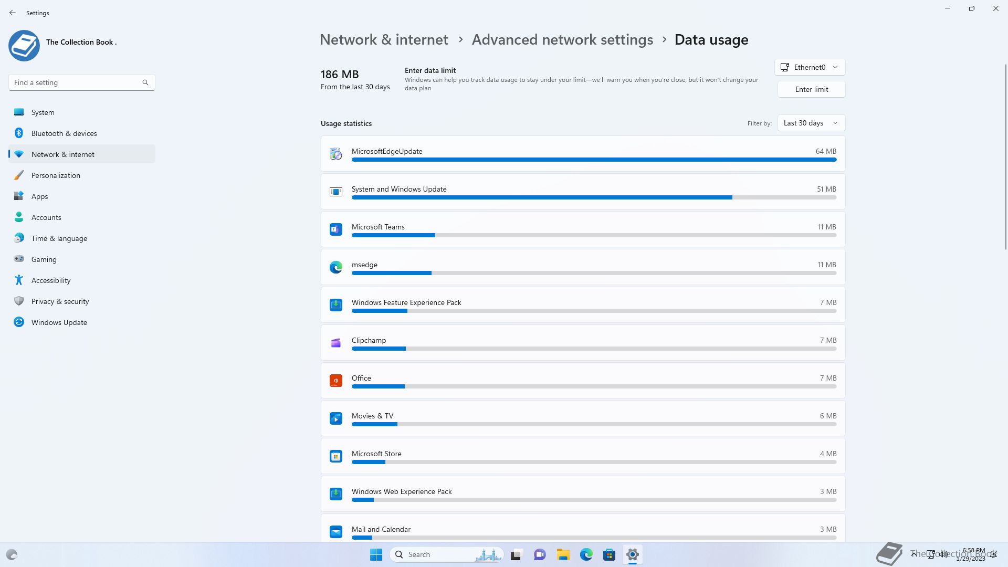This screenshot has height=567, width=1008.
Task: Click the System and Windows Update icon
Action: click(x=336, y=192)
